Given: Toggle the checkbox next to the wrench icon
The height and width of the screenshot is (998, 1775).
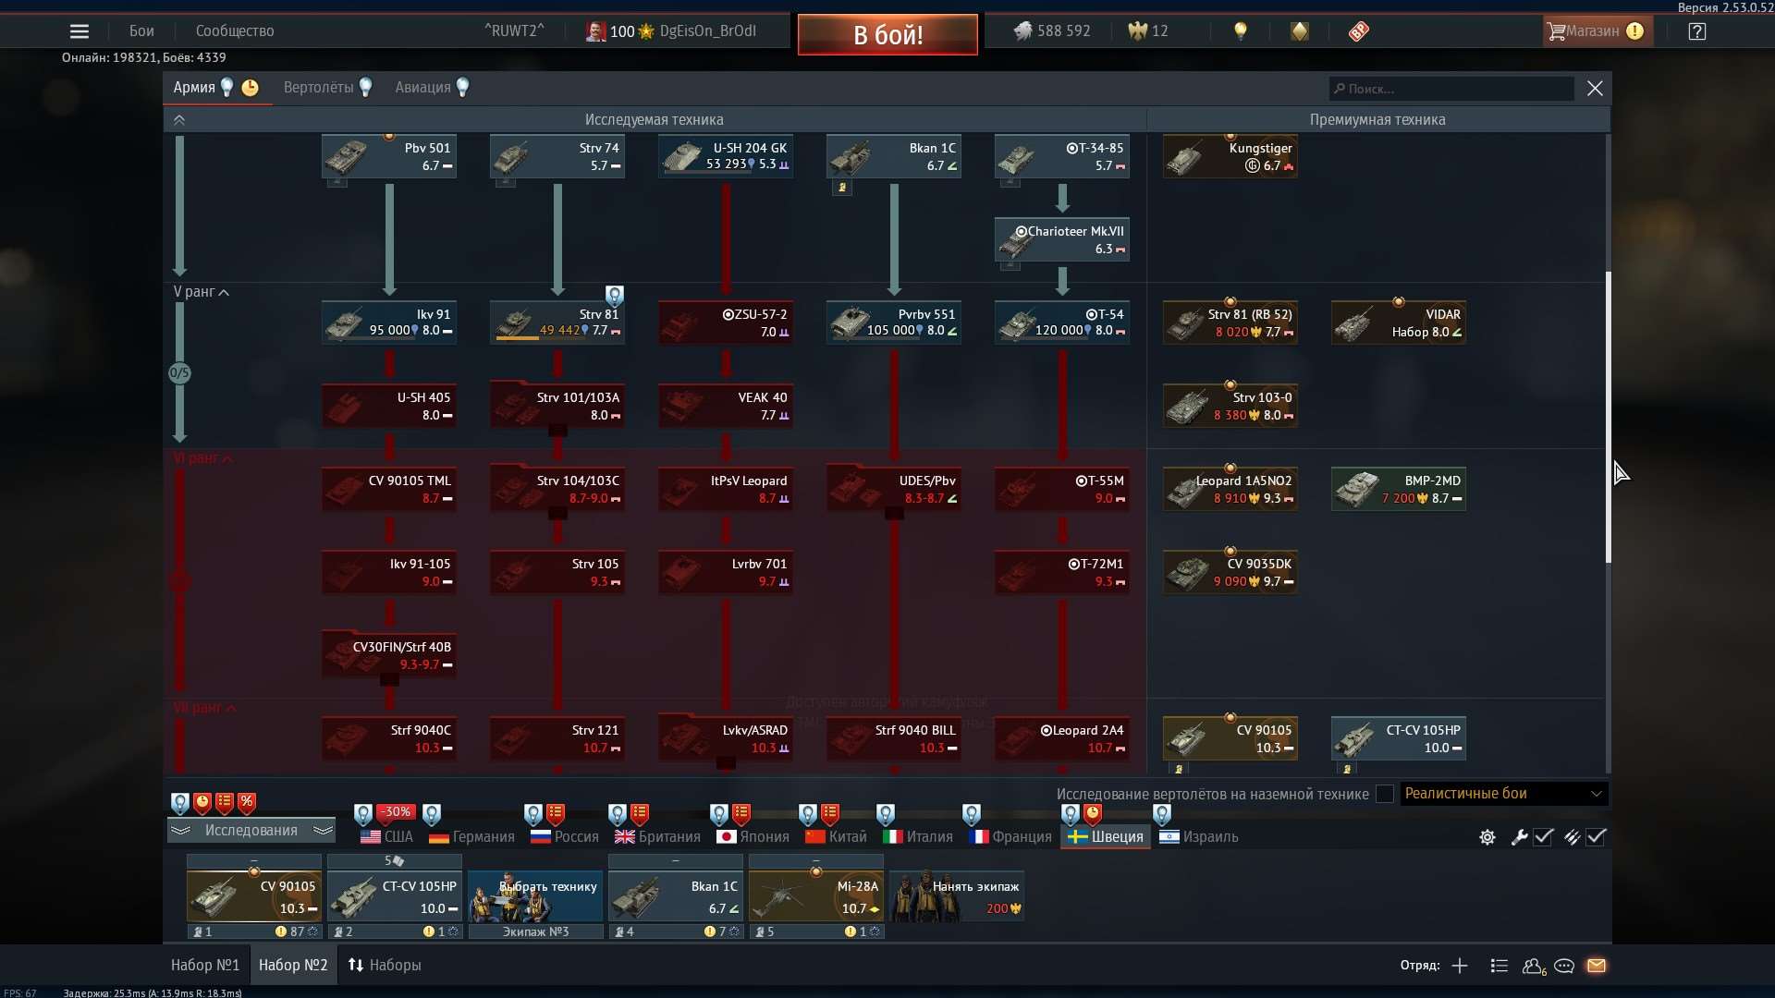Looking at the screenshot, I should pos(1545,838).
